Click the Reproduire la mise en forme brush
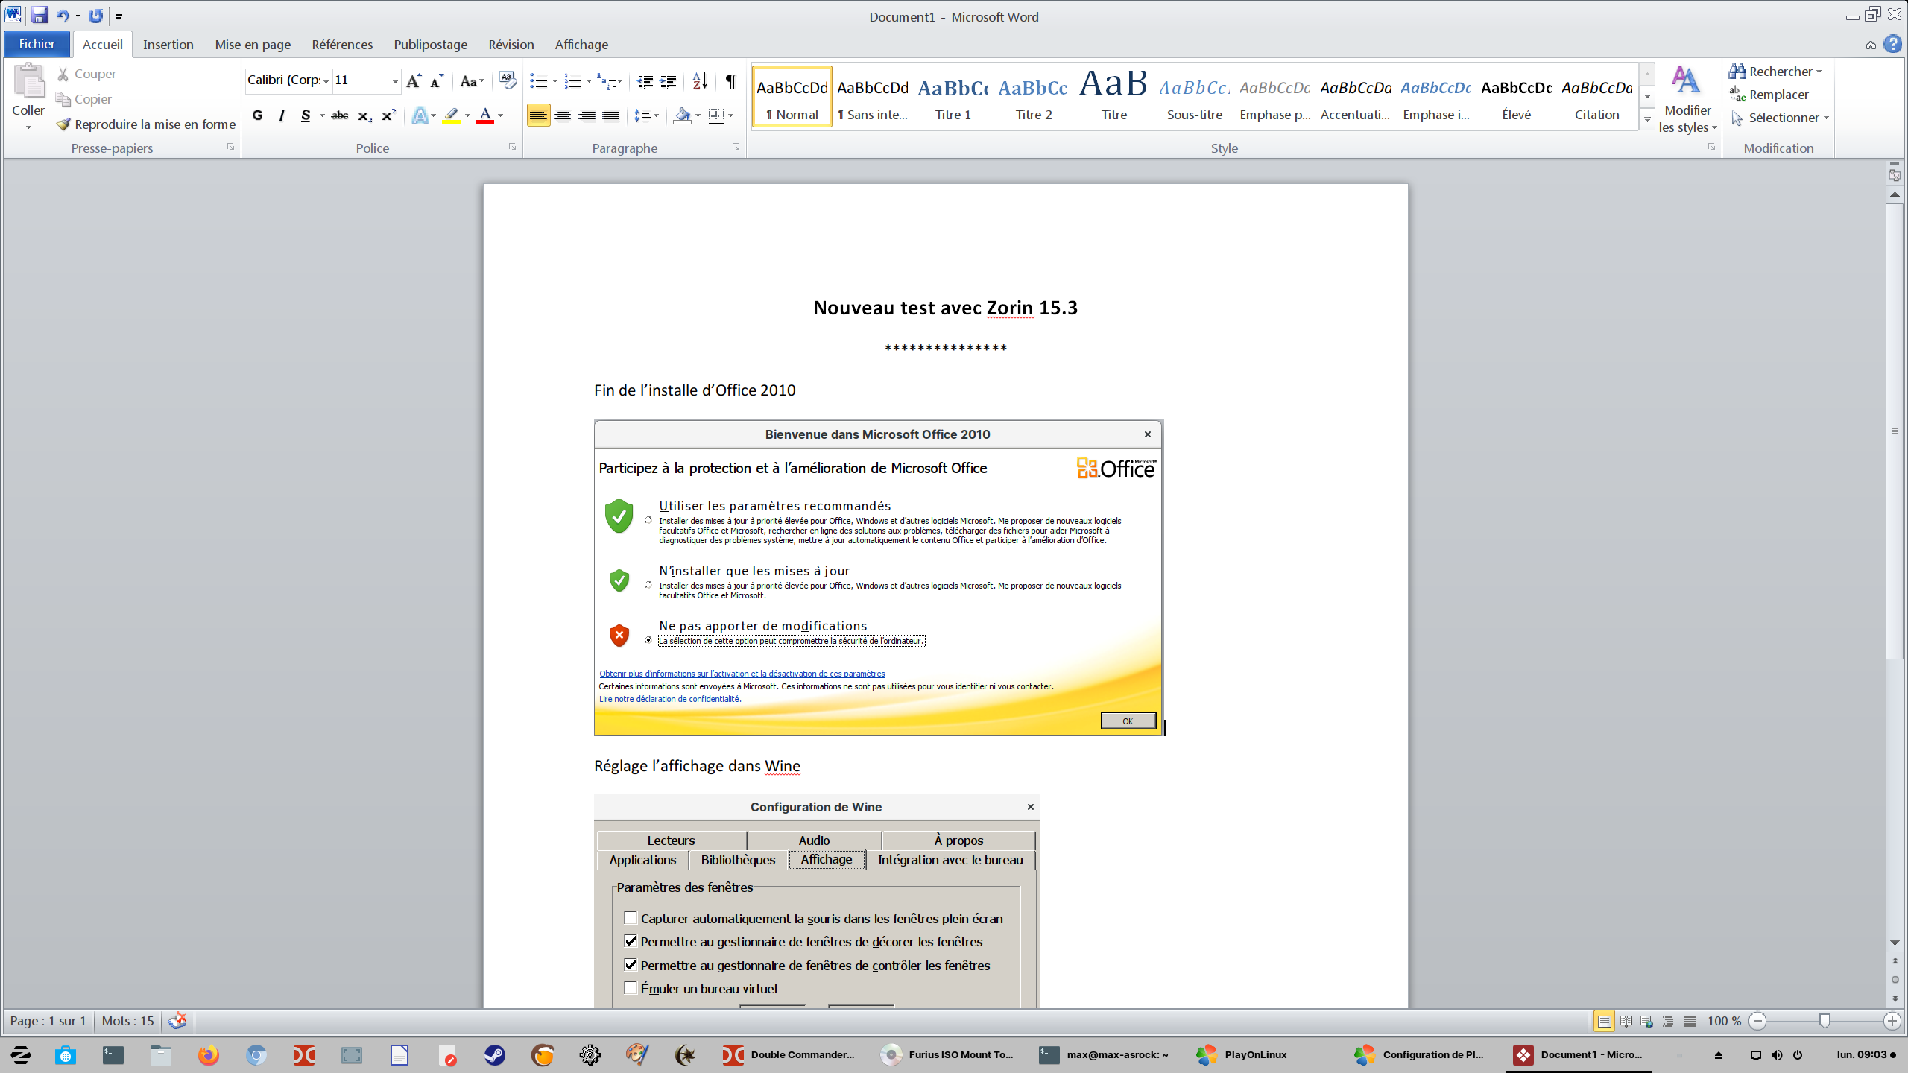The height and width of the screenshot is (1073, 1908). [x=146, y=124]
